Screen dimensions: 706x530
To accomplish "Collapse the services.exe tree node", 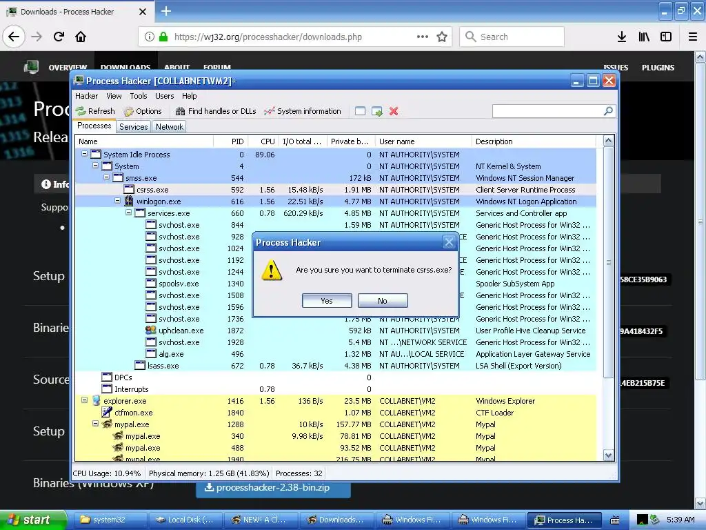I will click(128, 213).
